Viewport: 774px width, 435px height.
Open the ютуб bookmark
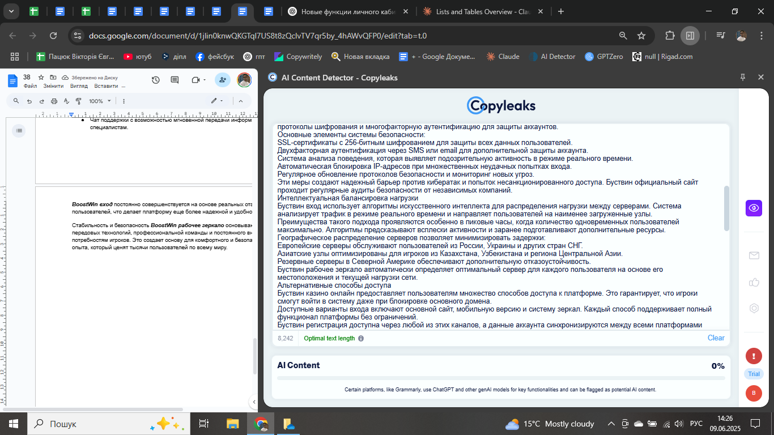point(138,57)
